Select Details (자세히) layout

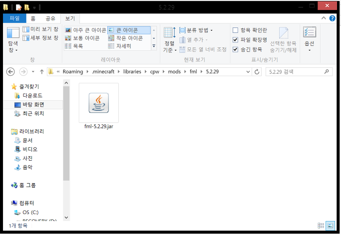pyautogui.click(x=120, y=46)
